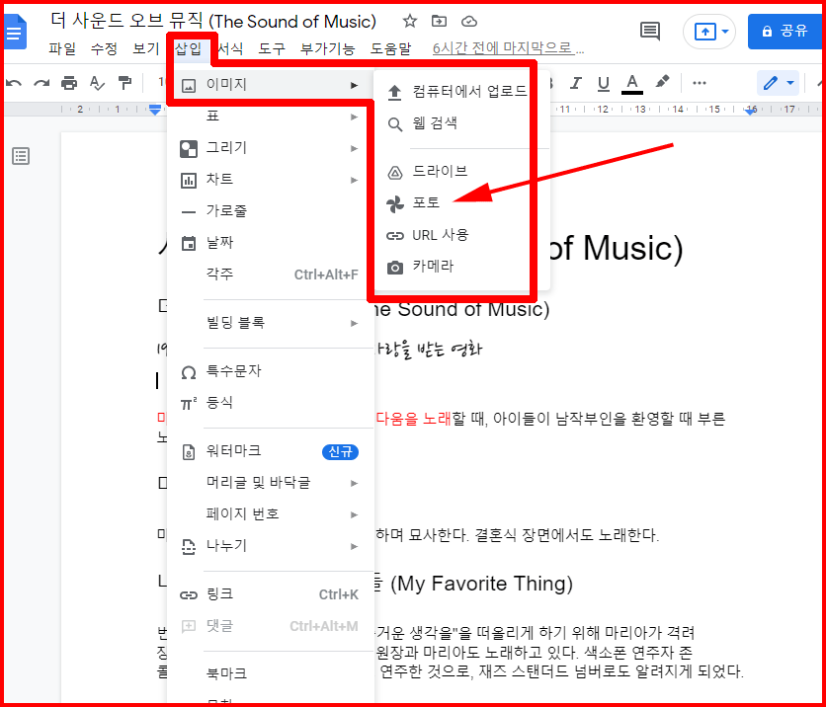The image size is (826, 707).
Task: Open the highlight color tool
Action: coord(662,82)
